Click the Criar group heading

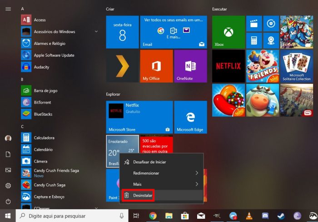[x=110, y=9]
